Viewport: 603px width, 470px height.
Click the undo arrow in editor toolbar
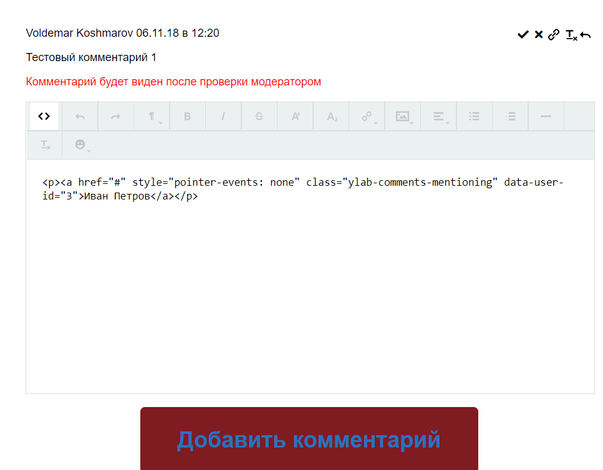coord(80,117)
